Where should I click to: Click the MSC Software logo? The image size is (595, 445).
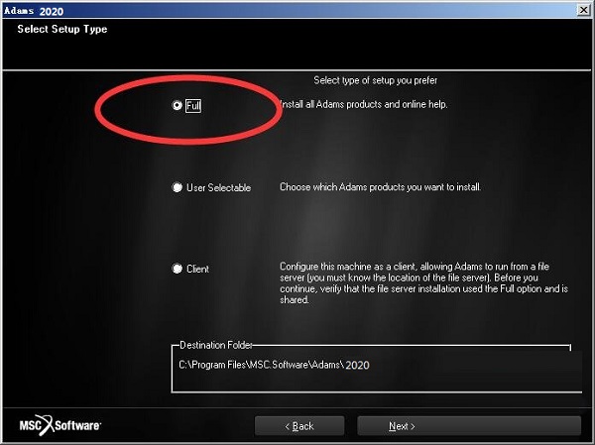point(59,425)
